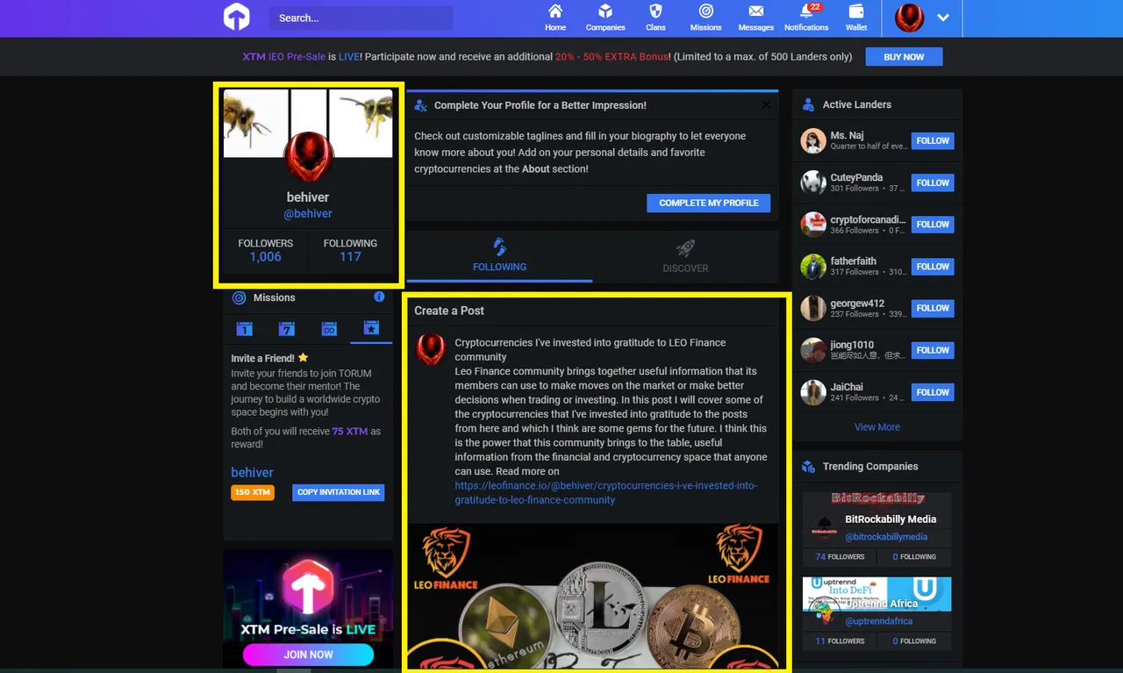This screenshot has height=673, width=1123.
Task: Open the Messages envelope icon
Action: (x=755, y=18)
